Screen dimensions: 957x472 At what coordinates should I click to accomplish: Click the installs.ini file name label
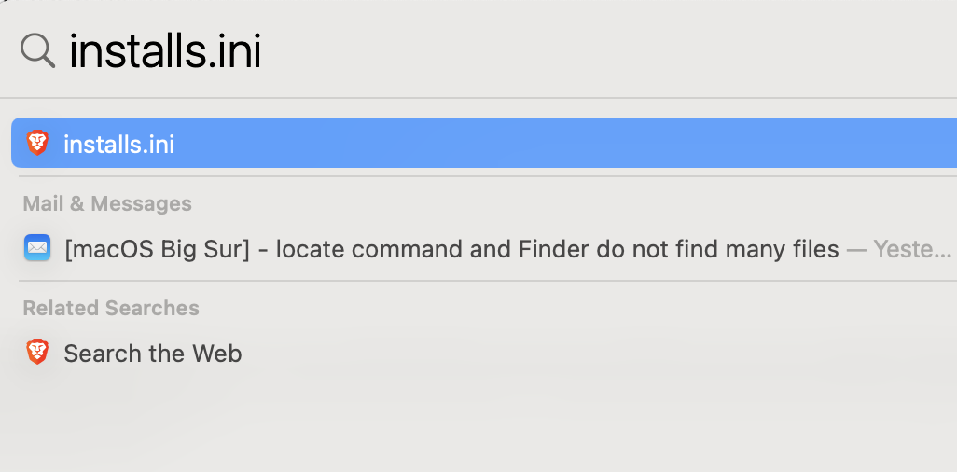(x=118, y=145)
